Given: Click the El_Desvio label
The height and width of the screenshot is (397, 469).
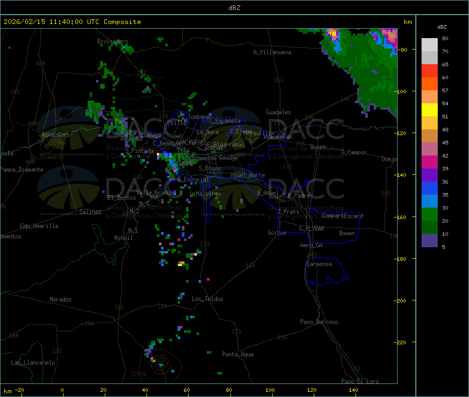Looking at the screenshot, I should (x=121, y=198).
